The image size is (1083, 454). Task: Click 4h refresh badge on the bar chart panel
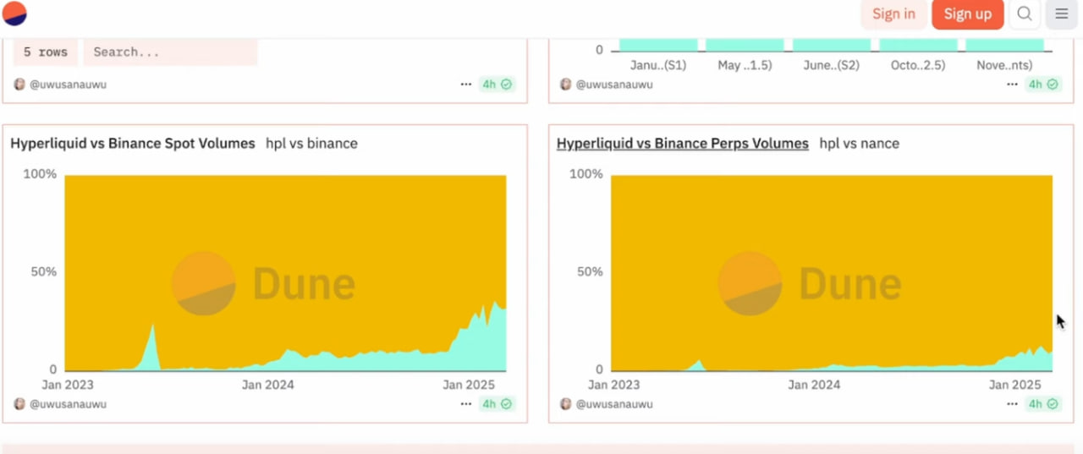pos(1043,85)
